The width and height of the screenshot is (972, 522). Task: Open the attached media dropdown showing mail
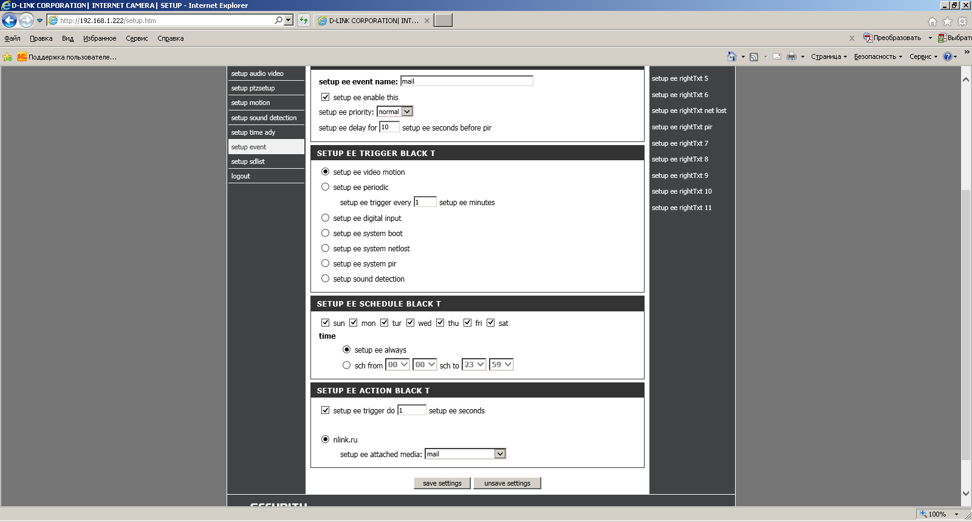[x=465, y=454]
